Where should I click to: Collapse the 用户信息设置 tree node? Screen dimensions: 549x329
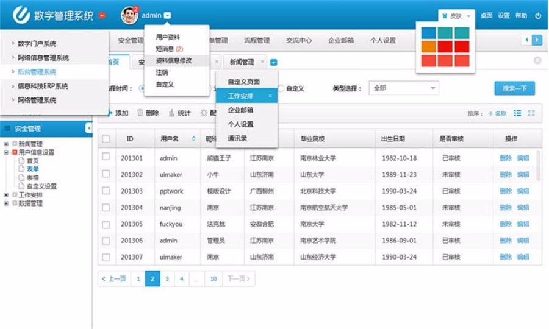click(6, 152)
